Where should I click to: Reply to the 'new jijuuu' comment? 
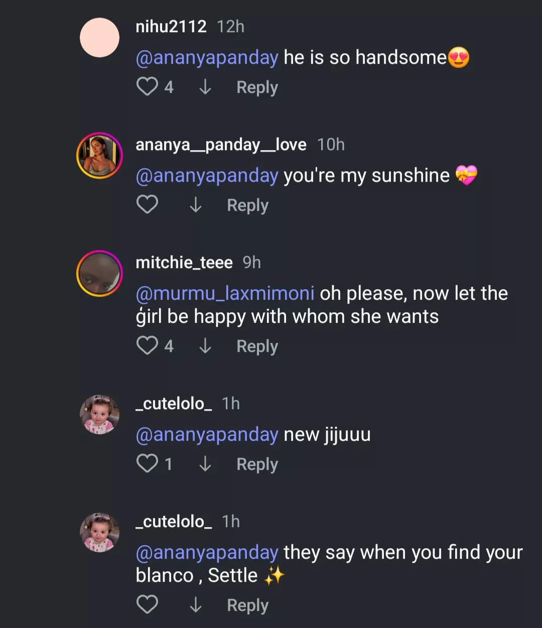click(257, 464)
